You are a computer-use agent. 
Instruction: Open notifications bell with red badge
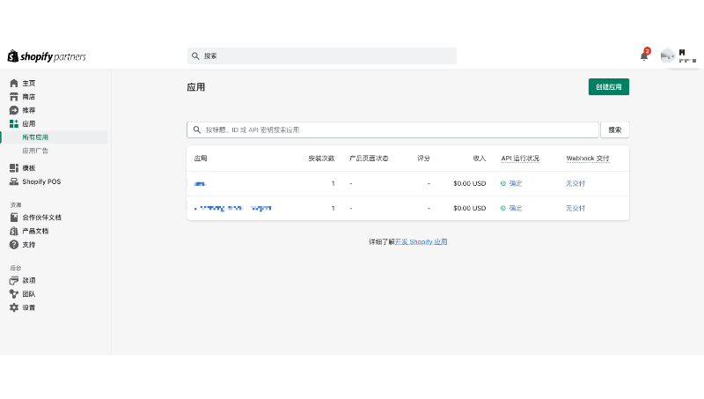point(644,55)
